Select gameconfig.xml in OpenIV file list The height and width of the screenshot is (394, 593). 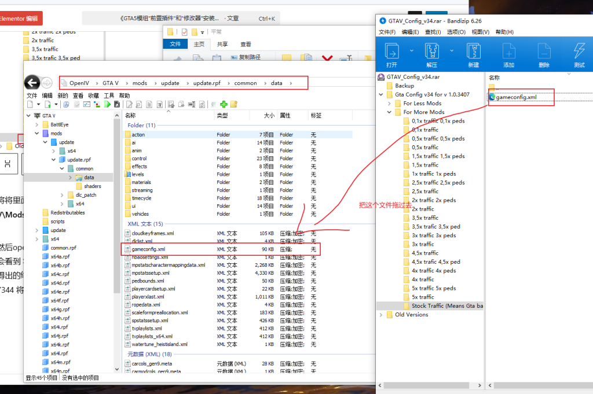148,249
